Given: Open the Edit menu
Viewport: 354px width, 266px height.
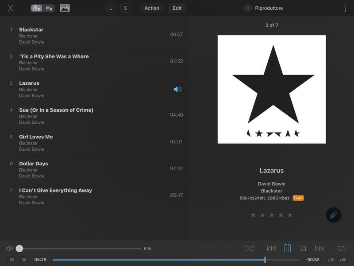Looking at the screenshot, I should coord(177,8).
